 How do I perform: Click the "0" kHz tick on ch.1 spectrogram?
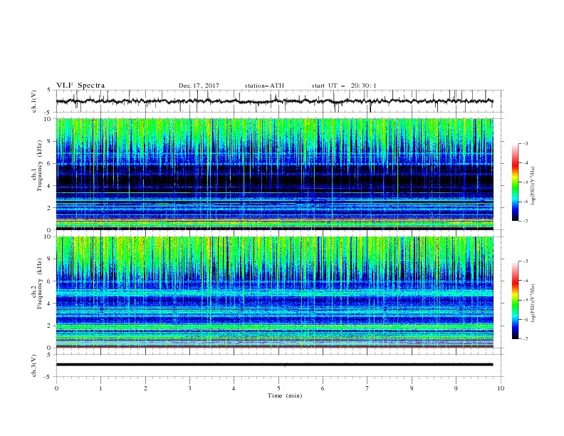point(51,230)
